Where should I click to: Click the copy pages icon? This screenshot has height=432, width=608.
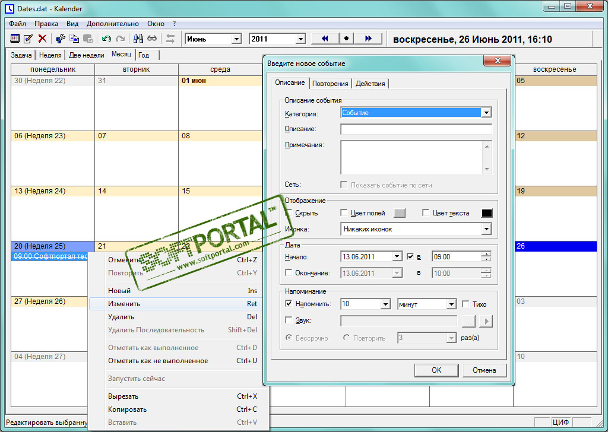[x=74, y=39]
